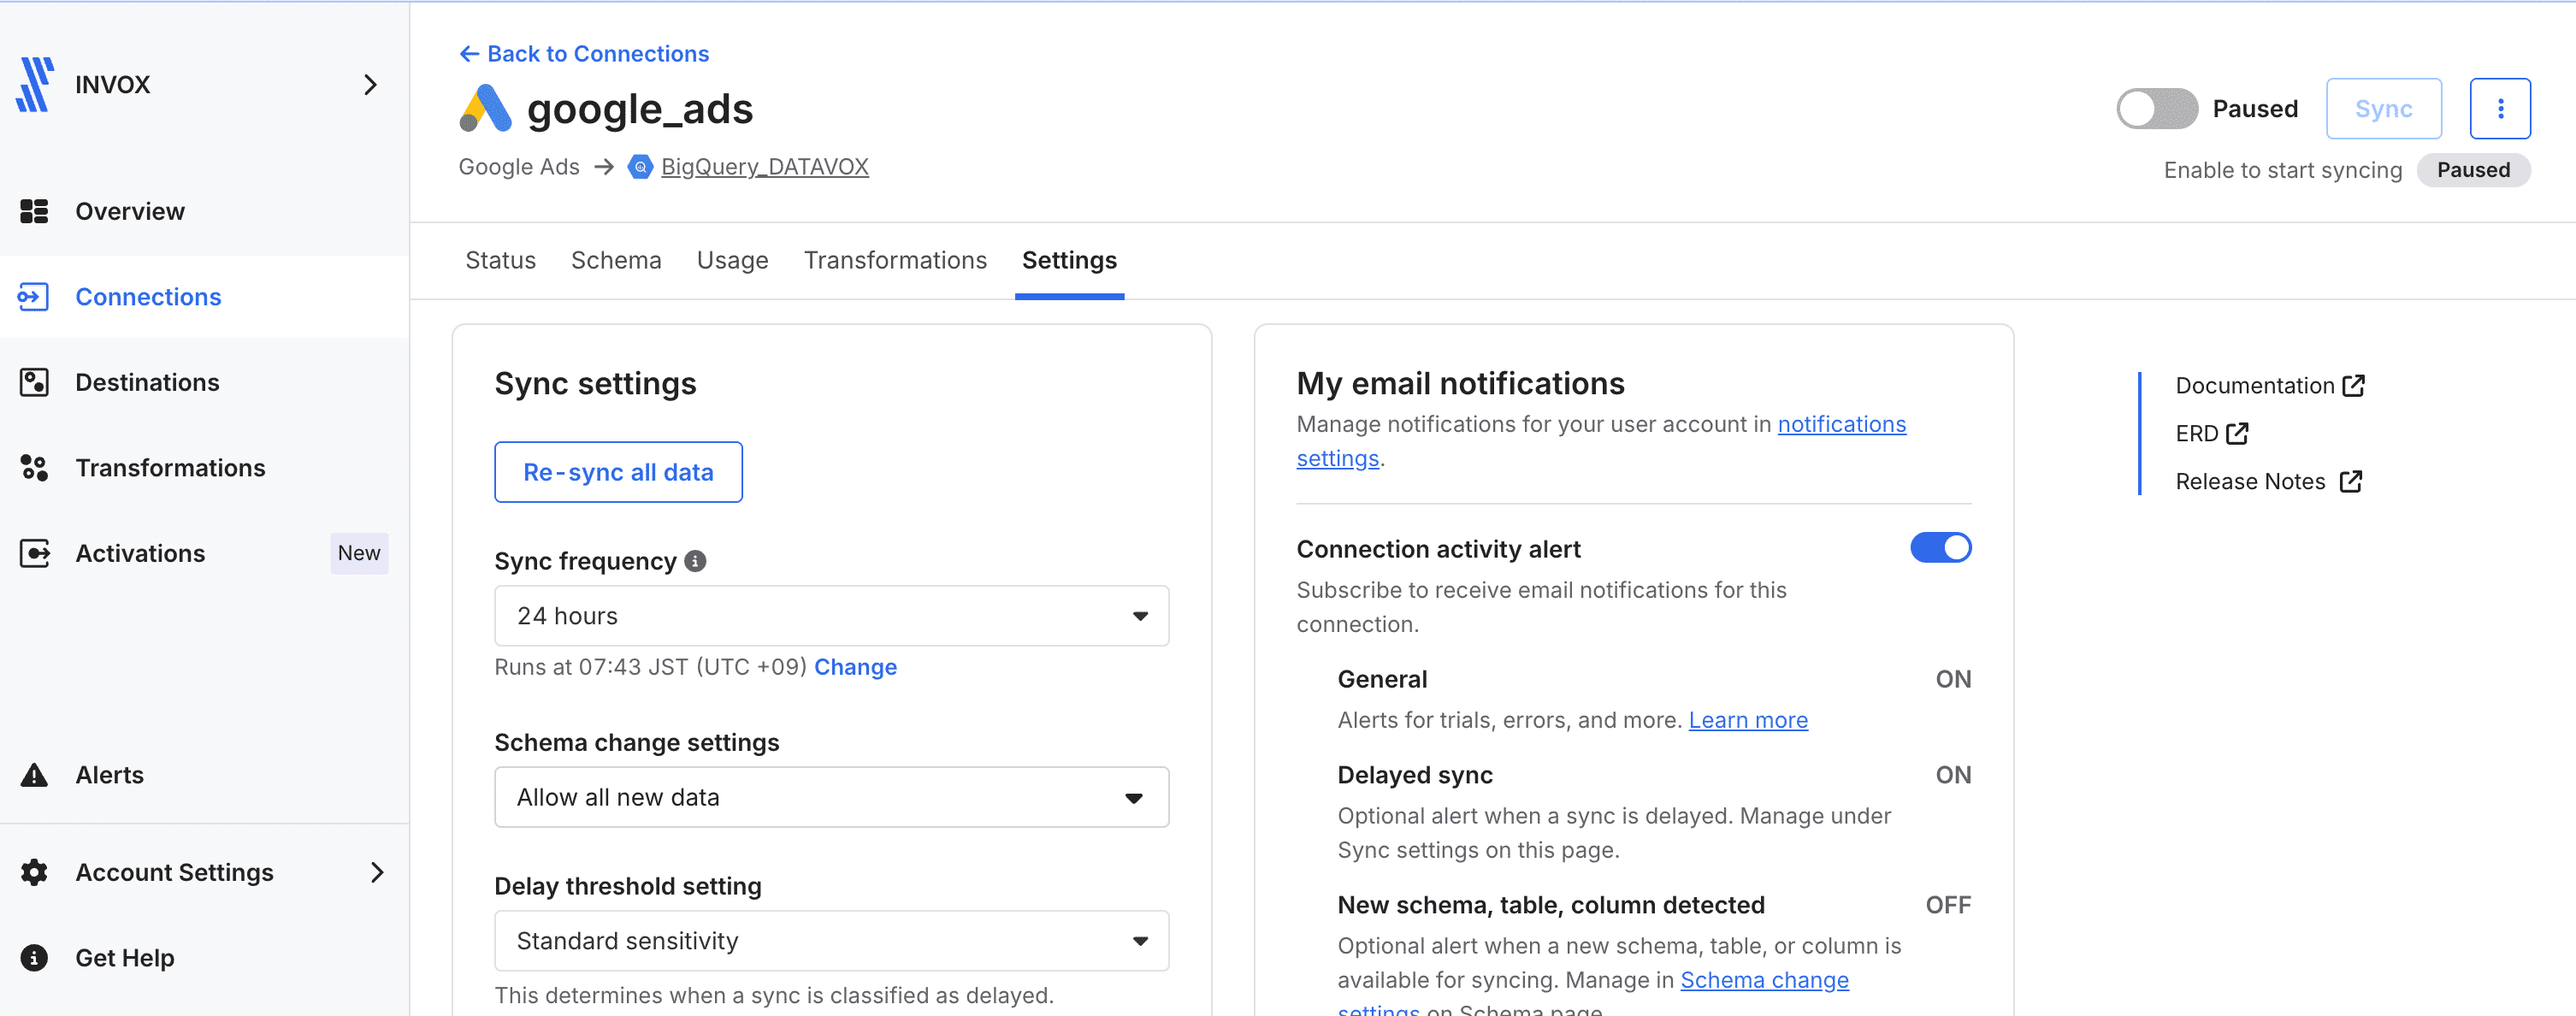
Task: Switch to the Status tab
Action: pyautogui.click(x=500, y=260)
